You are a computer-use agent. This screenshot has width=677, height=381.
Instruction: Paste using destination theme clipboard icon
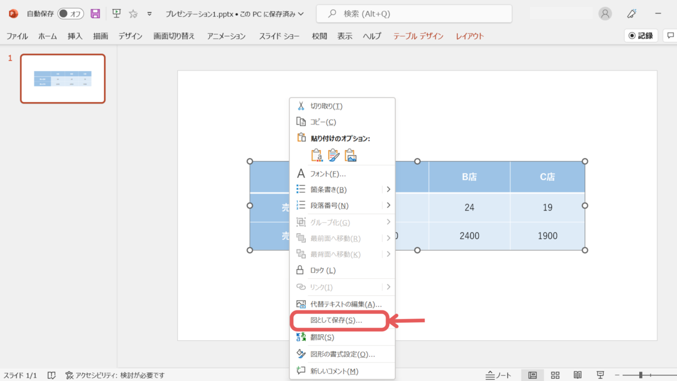317,155
